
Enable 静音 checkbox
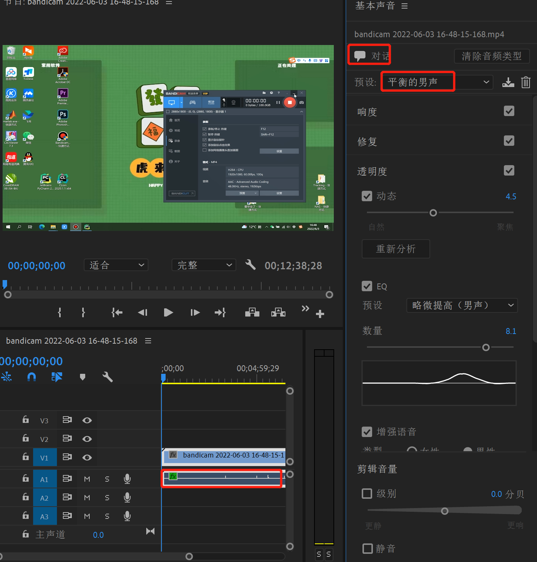click(x=367, y=549)
